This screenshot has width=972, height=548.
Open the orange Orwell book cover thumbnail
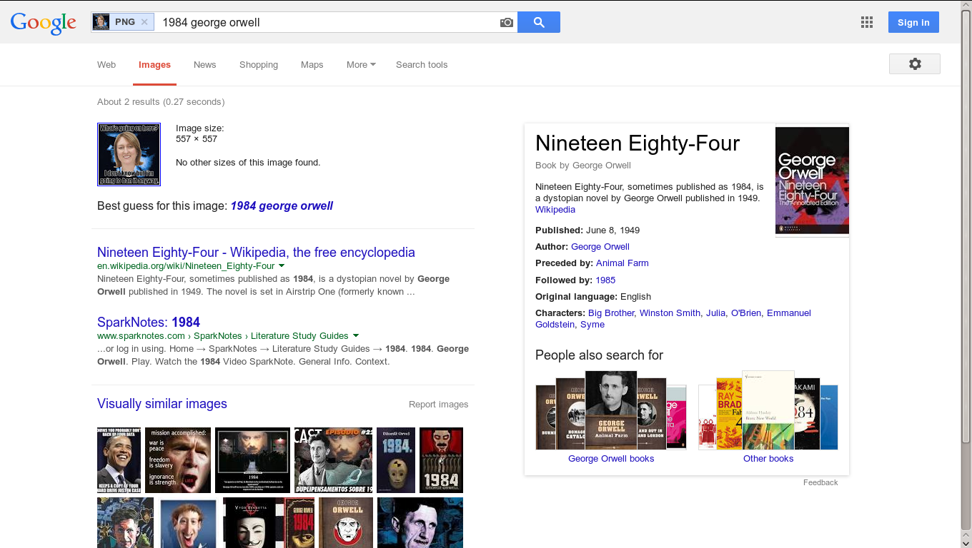346,523
